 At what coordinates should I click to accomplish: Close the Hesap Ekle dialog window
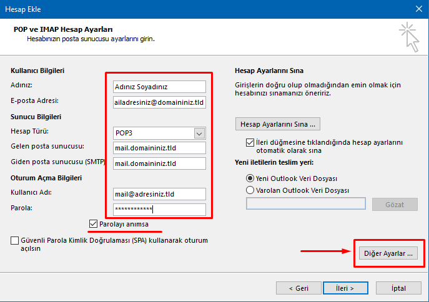coord(419,9)
